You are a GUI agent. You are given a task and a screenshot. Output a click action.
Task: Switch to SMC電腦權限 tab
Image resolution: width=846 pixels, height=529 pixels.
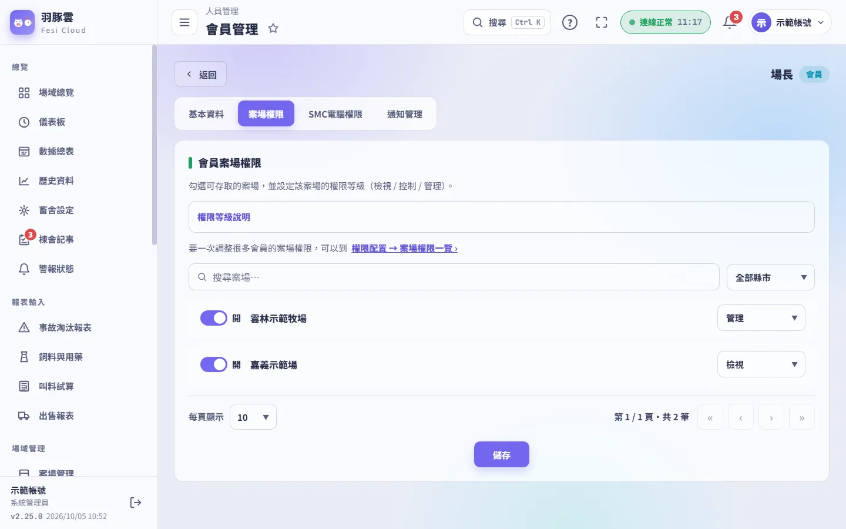tap(335, 114)
